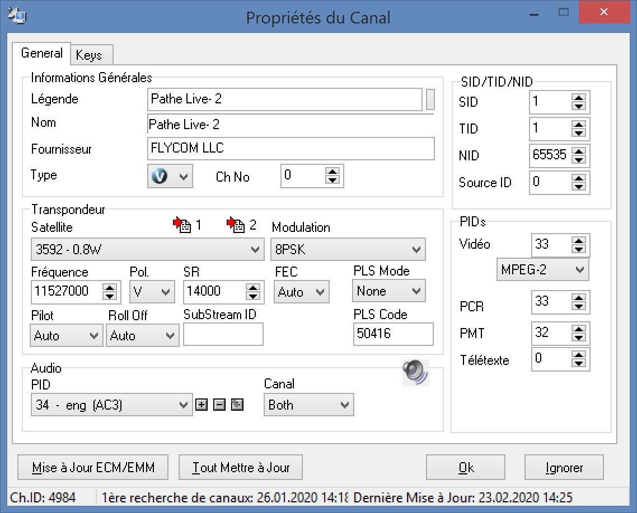Increase the SID value with up arrow
Viewport: 637px width, 513px height.
tap(579, 98)
